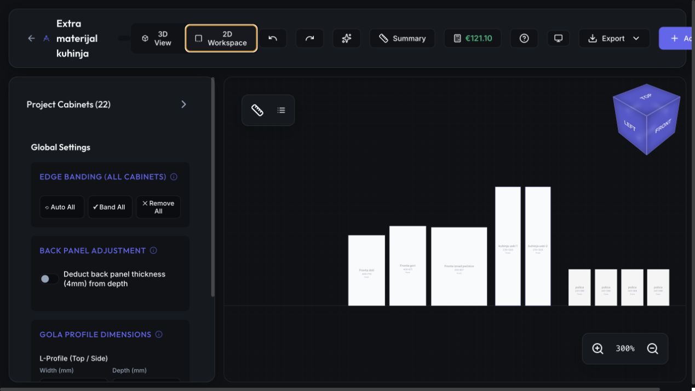Click the back arrow icon

click(x=31, y=38)
